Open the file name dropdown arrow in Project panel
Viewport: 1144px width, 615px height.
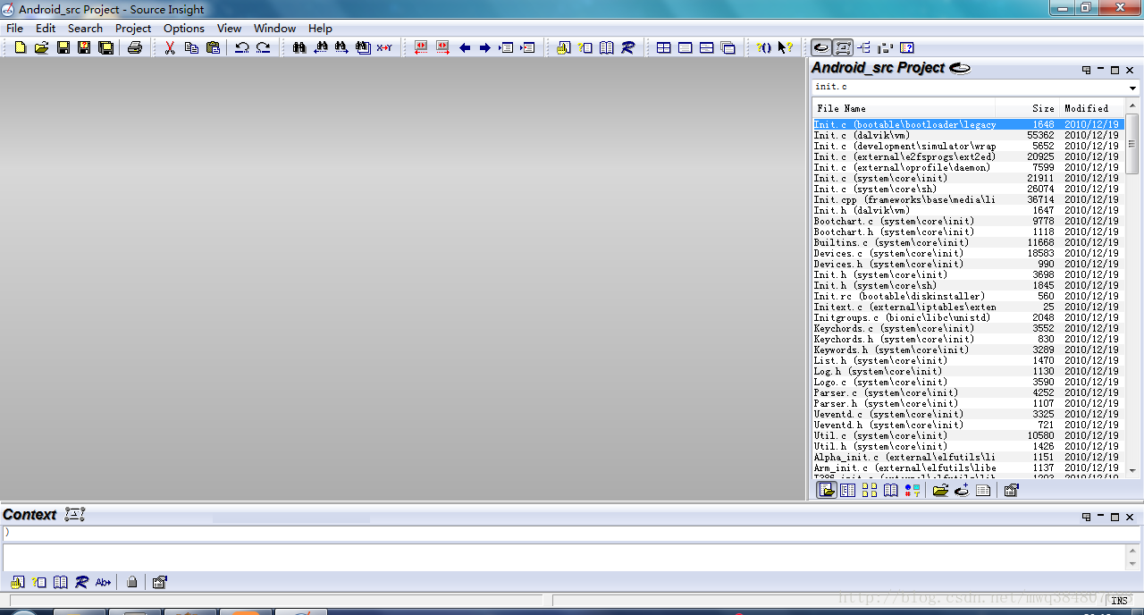1133,88
